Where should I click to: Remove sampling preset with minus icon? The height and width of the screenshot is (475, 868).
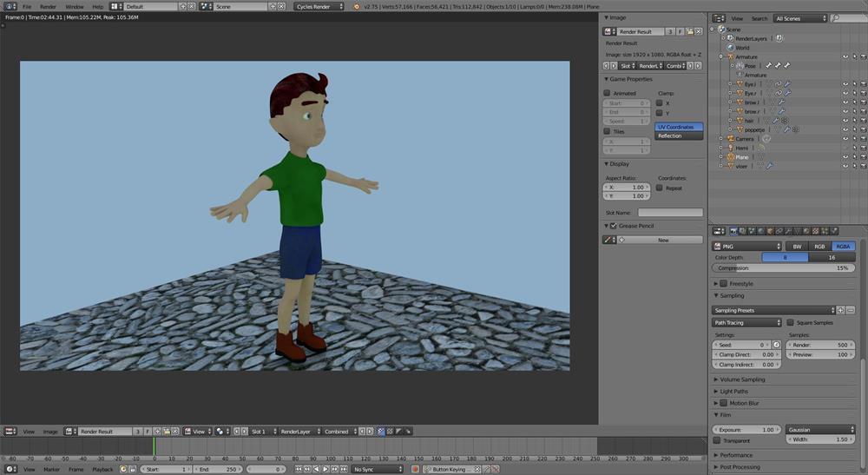pos(851,310)
